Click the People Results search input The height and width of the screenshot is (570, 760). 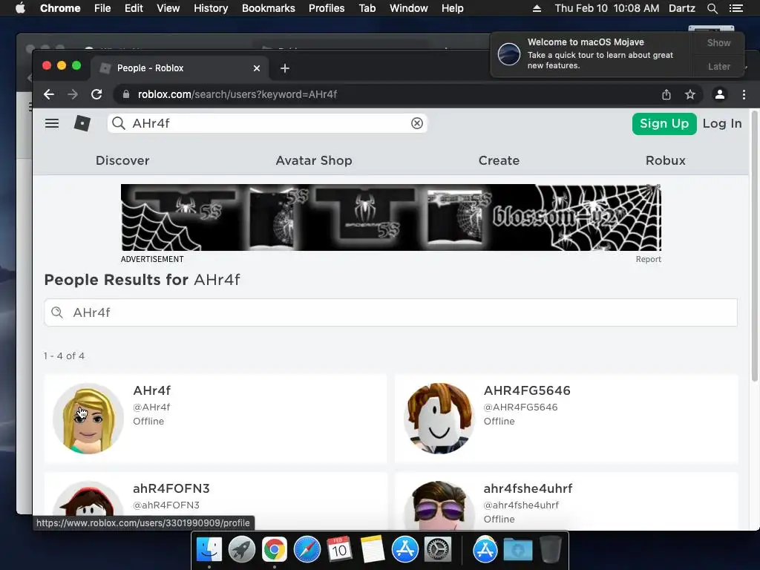coord(390,312)
